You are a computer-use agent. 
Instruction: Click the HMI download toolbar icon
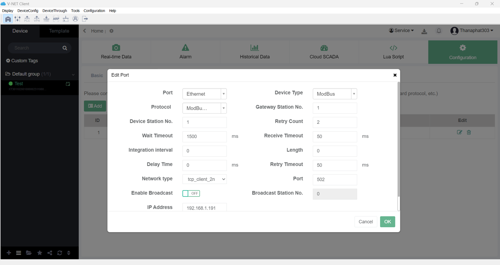(x=46, y=19)
